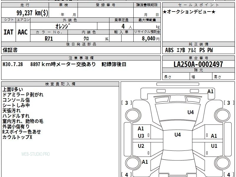The height and width of the screenshot is (177, 236).
Task: Click the 高さ dimension field
Action: 223,76
